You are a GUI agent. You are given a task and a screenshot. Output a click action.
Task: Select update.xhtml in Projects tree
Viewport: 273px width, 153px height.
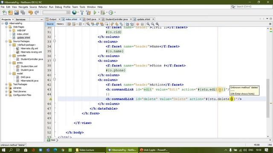tap(23, 38)
